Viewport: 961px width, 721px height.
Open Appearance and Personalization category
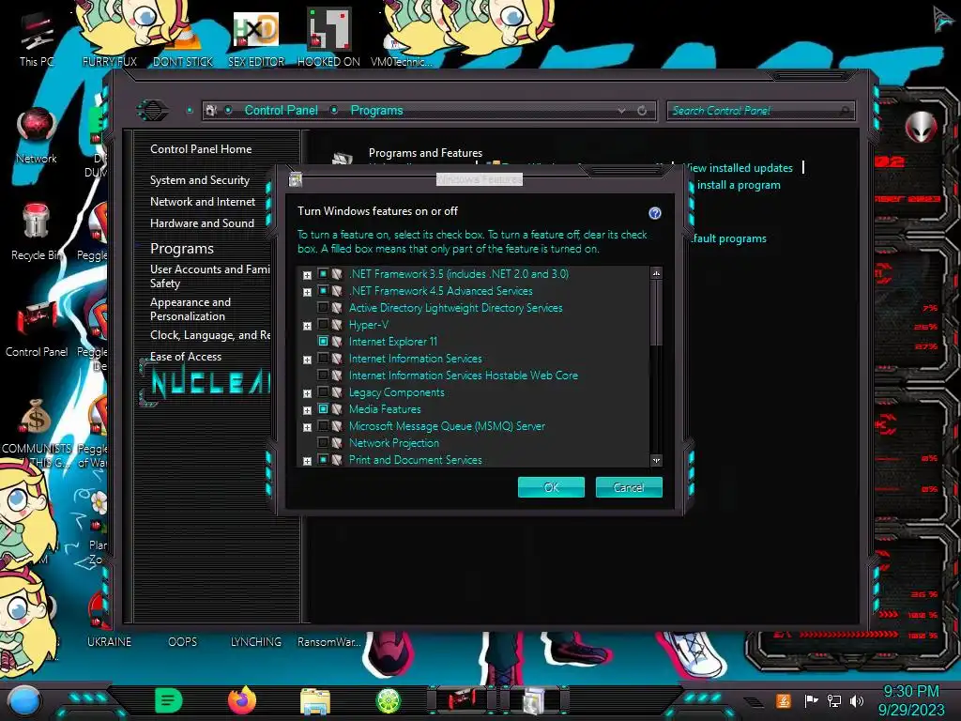pyautogui.click(x=190, y=309)
